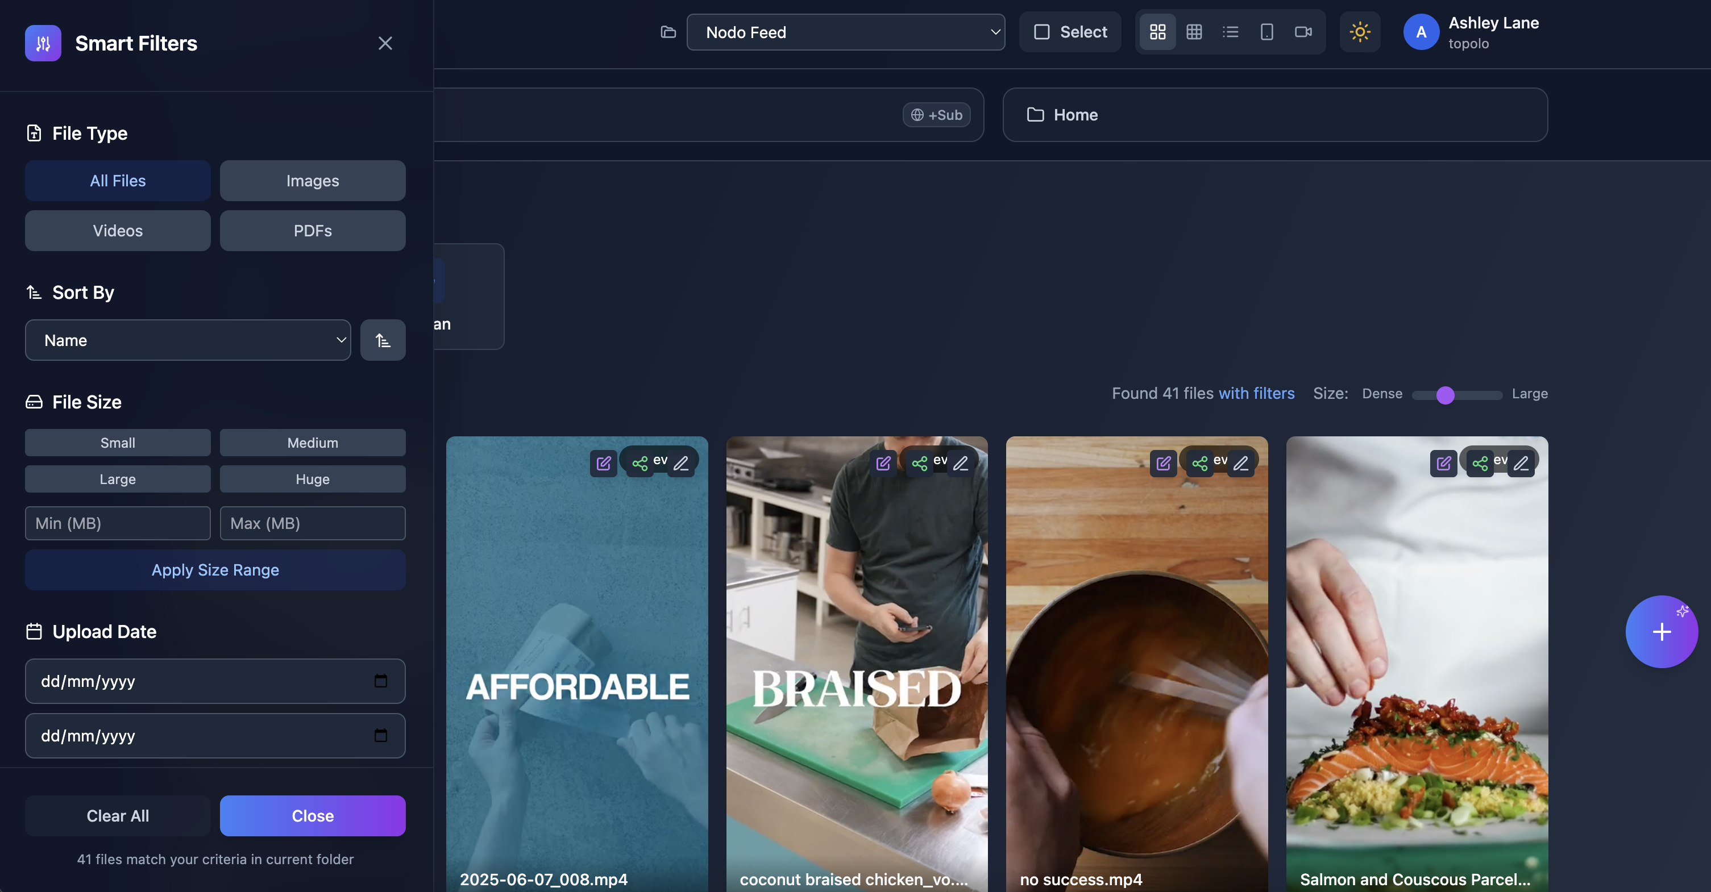Activate the Videos file type filter
This screenshot has width=1711, height=892.
click(x=118, y=230)
